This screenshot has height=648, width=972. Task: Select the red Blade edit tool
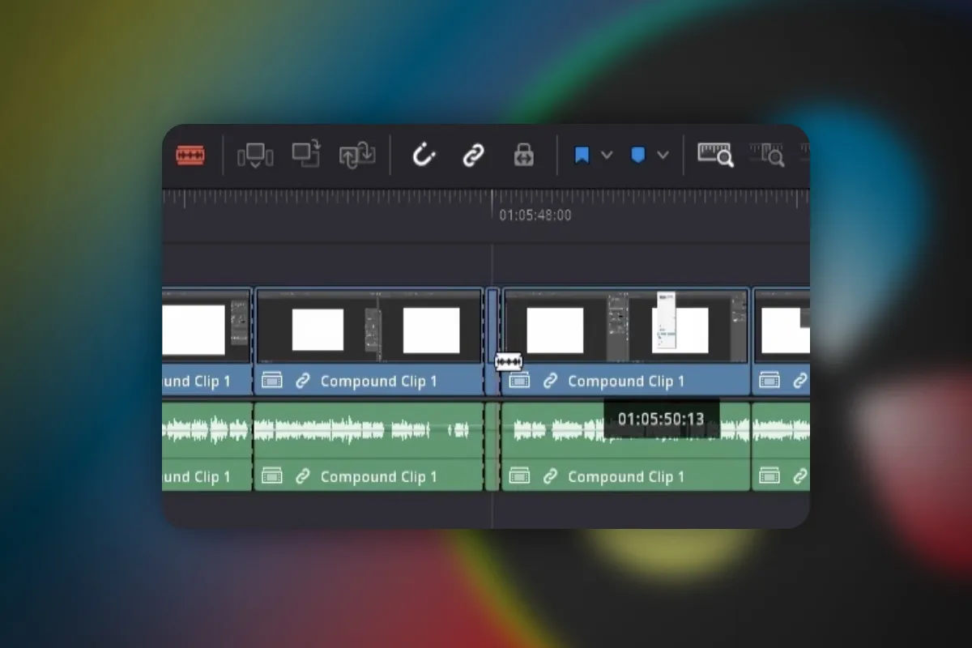tap(190, 155)
